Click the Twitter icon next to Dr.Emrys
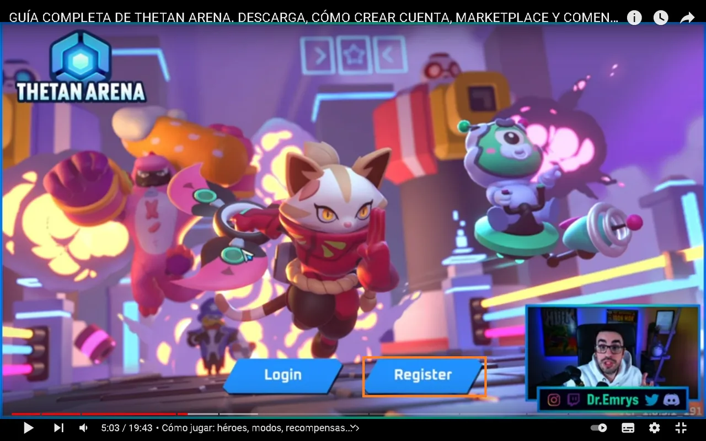Viewport: 706px width, 441px height. (651, 400)
